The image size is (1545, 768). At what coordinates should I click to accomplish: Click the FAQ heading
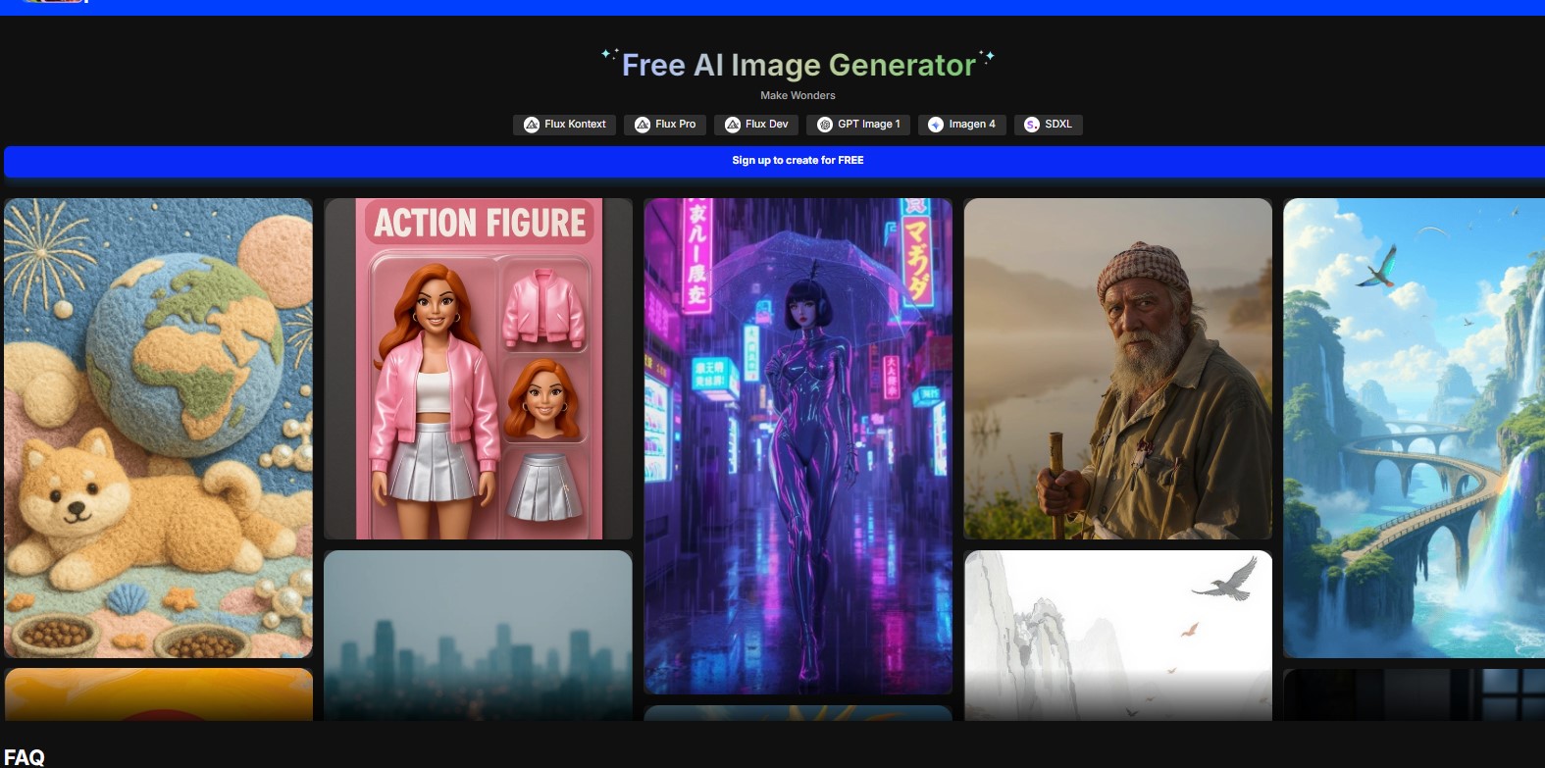[25, 756]
